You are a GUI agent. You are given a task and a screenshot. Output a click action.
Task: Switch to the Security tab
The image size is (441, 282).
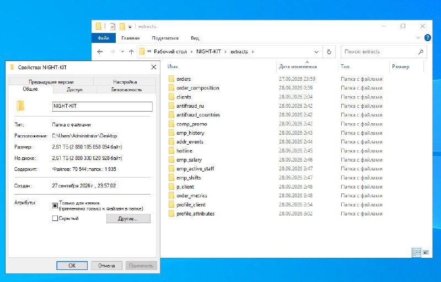[126, 90]
